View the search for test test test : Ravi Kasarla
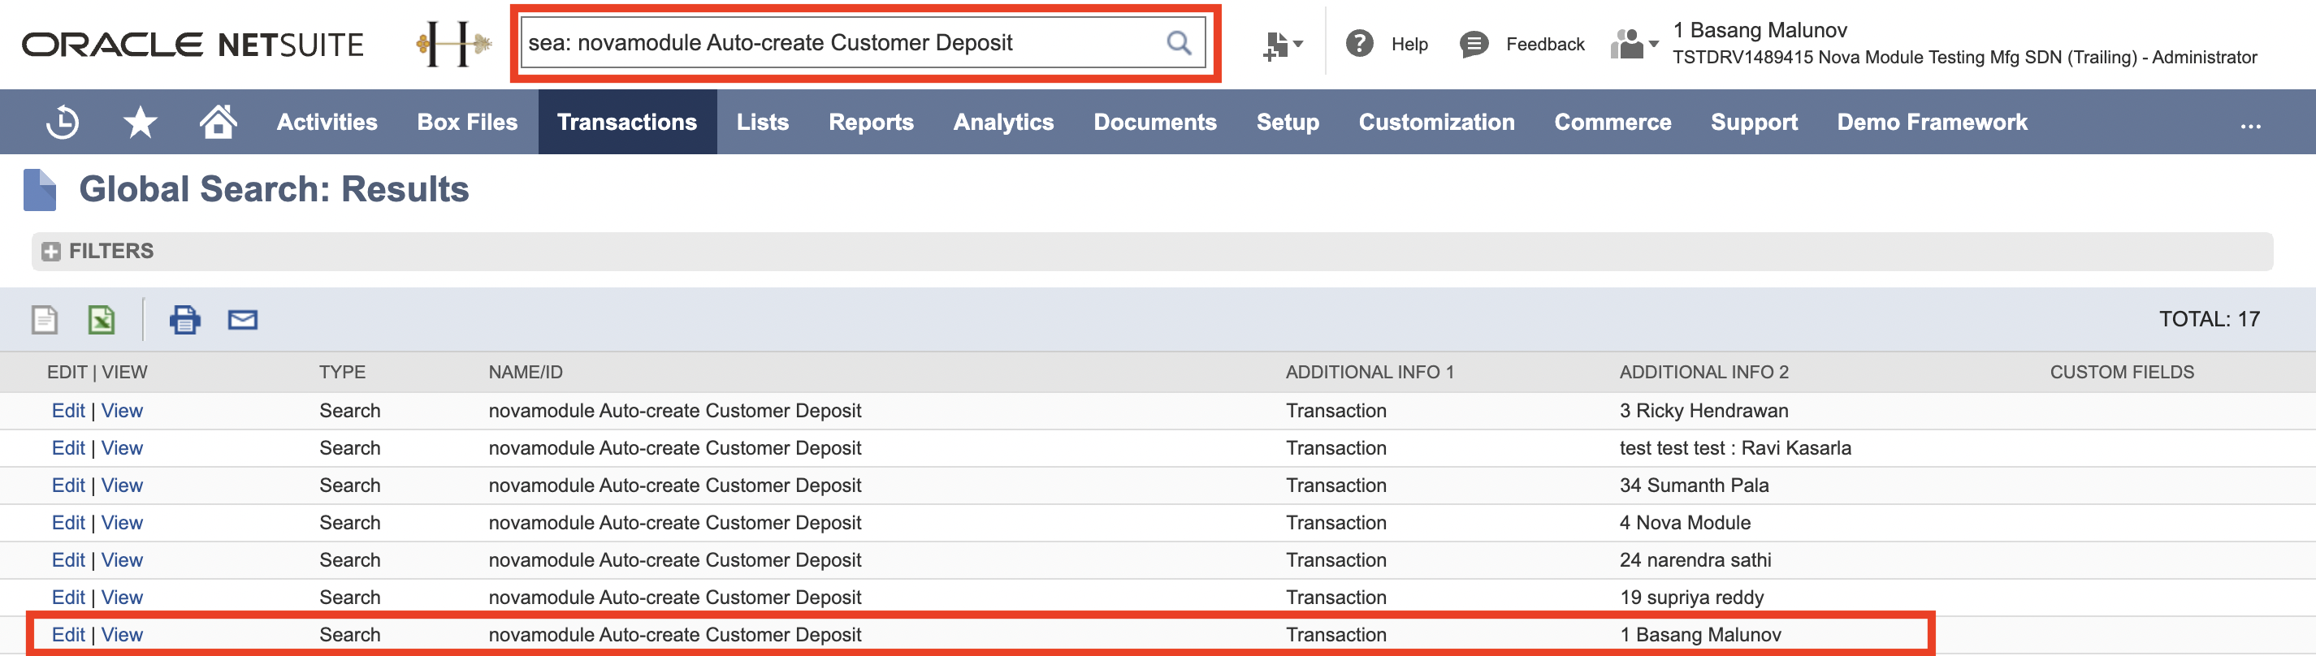Image resolution: width=2316 pixels, height=656 pixels. (x=123, y=448)
